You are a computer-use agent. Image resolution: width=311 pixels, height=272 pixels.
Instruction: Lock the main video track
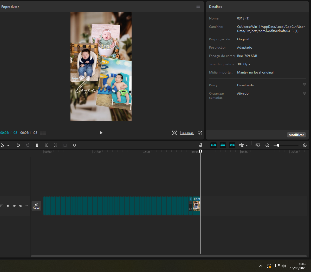click(x=8, y=206)
